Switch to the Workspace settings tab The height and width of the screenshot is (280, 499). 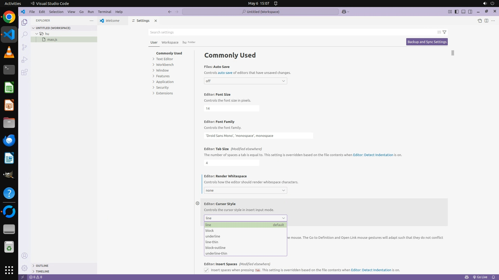point(170,42)
